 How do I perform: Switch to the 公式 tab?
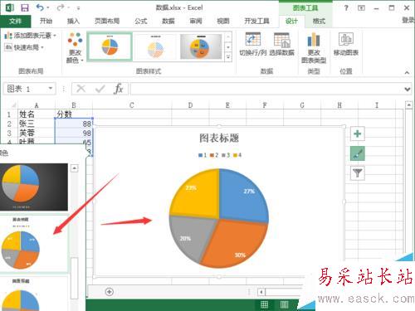click(141, 21)
